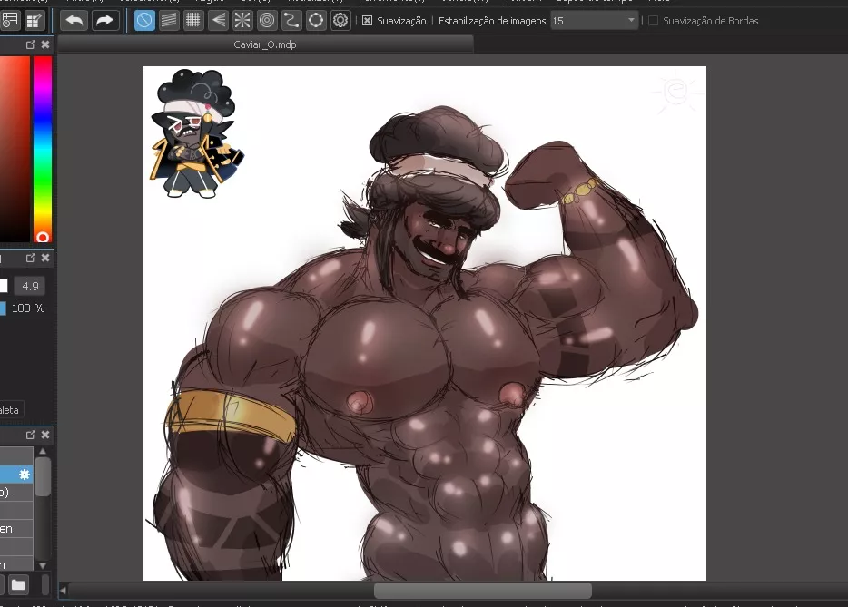Viewport: 848px width, 607px height.
Task: Click the brush size field showing 4.9
Action: click(30, 286)
